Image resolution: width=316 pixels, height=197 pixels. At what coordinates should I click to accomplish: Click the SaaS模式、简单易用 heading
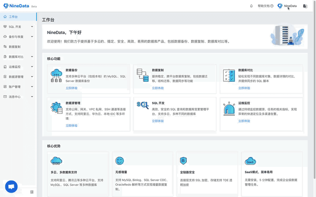point(259,172)
